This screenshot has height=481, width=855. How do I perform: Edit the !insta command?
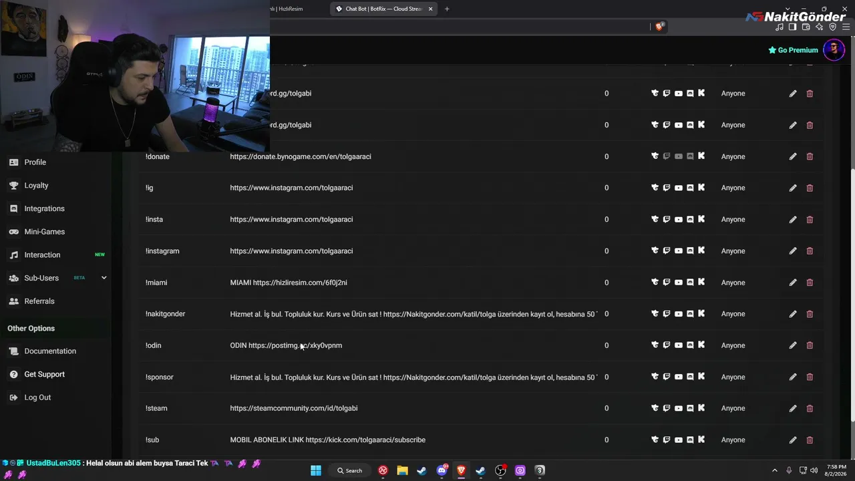793,219
